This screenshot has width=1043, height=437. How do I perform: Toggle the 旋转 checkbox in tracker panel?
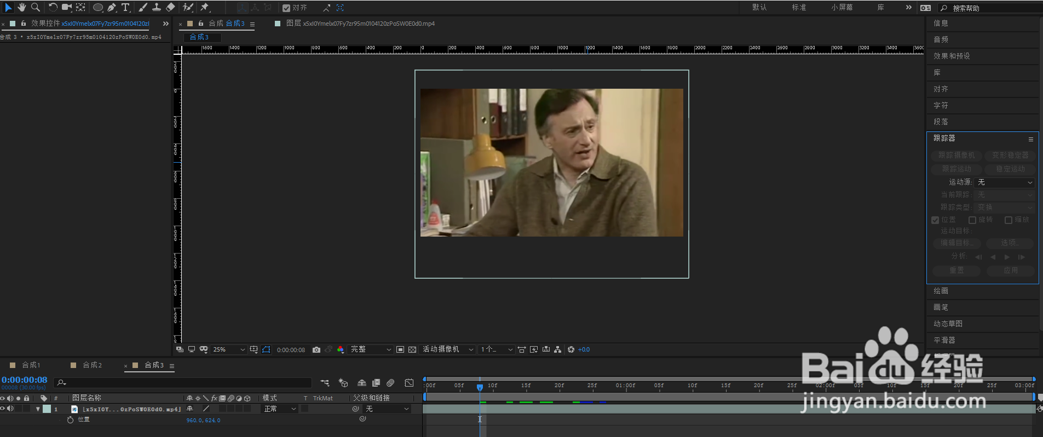[972, 220]
